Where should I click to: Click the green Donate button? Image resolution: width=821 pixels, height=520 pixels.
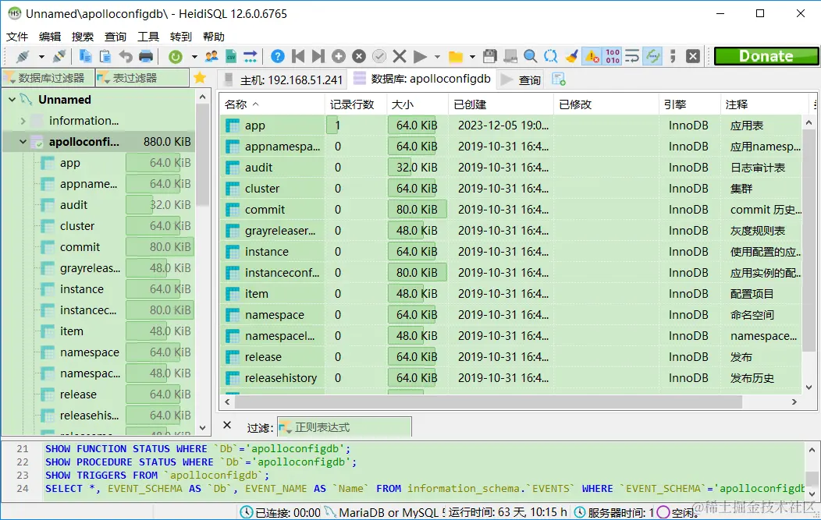tap(766, 56)
